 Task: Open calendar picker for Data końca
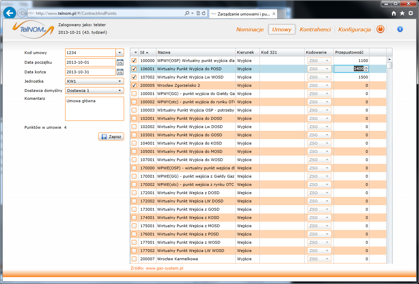coord(120,72)
